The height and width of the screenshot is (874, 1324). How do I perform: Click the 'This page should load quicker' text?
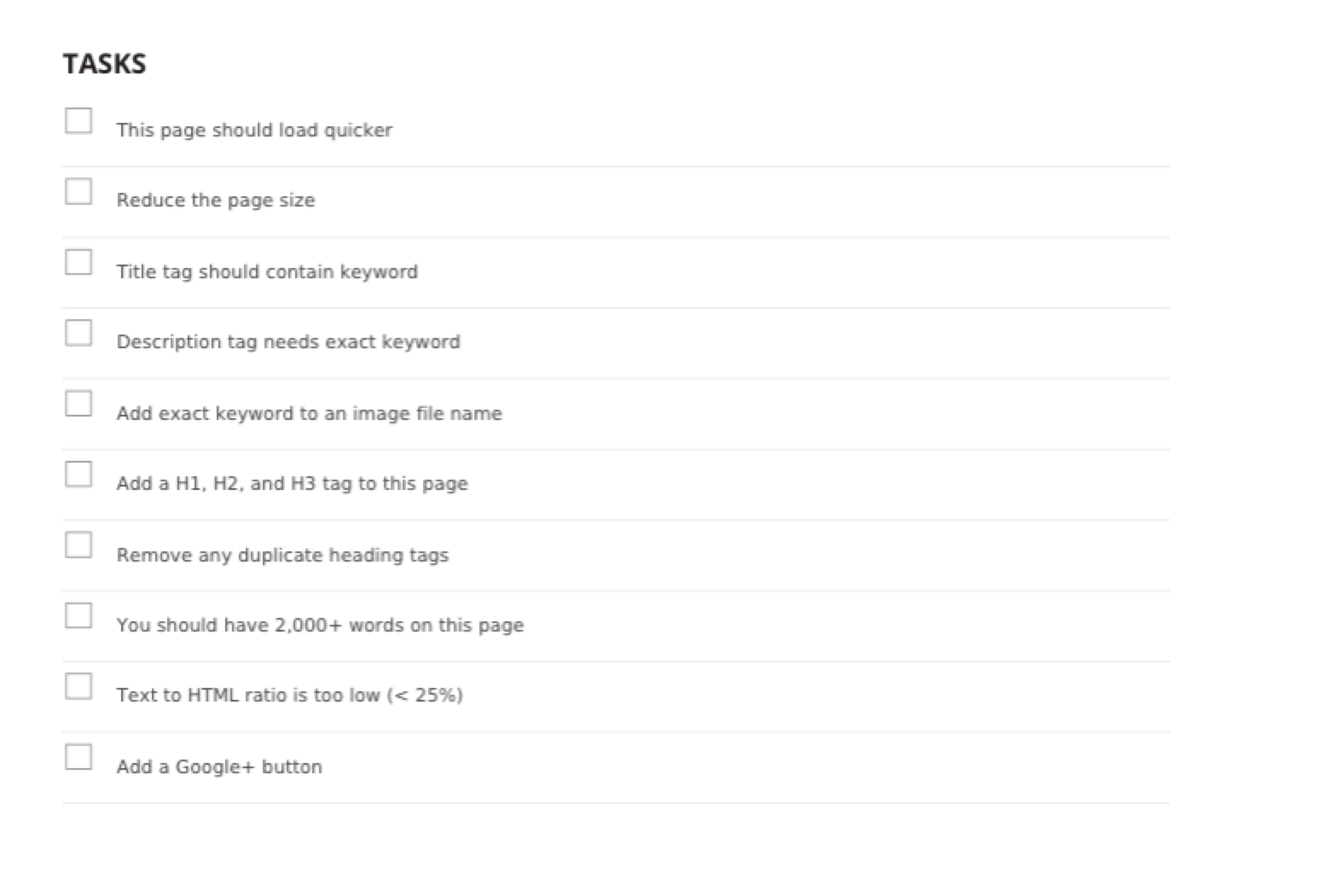tap(254, 131)
